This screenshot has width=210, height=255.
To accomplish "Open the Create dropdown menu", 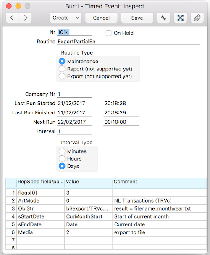I will click(66, 18).
